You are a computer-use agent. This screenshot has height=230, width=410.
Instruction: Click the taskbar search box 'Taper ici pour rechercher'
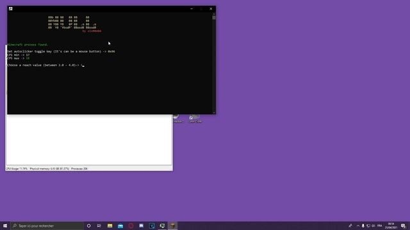[x=47, y=226]
